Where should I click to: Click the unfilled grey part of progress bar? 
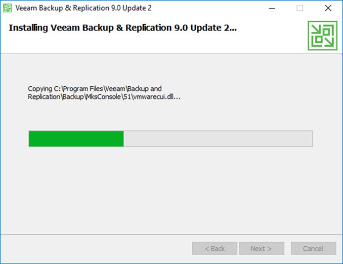coord(218,138)
